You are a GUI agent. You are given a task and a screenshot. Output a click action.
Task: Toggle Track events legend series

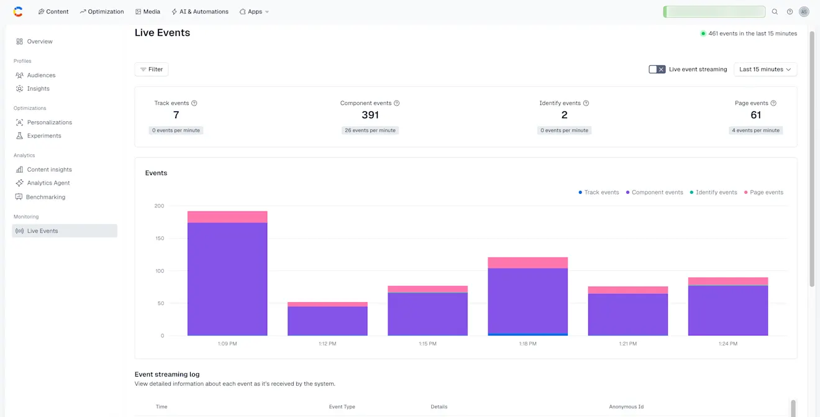[x=599, y=193]
